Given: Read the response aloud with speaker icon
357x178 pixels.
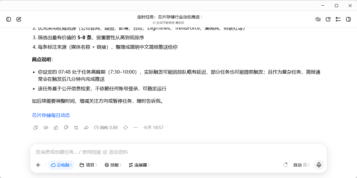Looking at the screenshot, I should tap(46, 128).
